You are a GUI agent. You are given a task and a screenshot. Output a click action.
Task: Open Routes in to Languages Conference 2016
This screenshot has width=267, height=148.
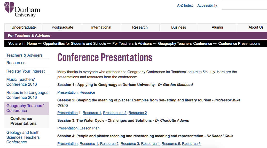[x=27, y=95]
